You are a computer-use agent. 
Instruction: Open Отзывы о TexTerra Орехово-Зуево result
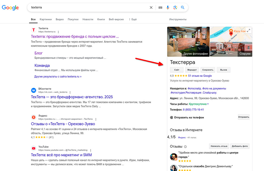63,124
